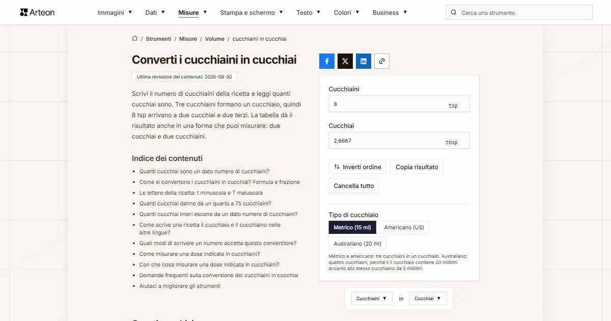This screenshot has height=321, width=611.
Task: Click the search magnifier icon
Action: click(454, 13)
